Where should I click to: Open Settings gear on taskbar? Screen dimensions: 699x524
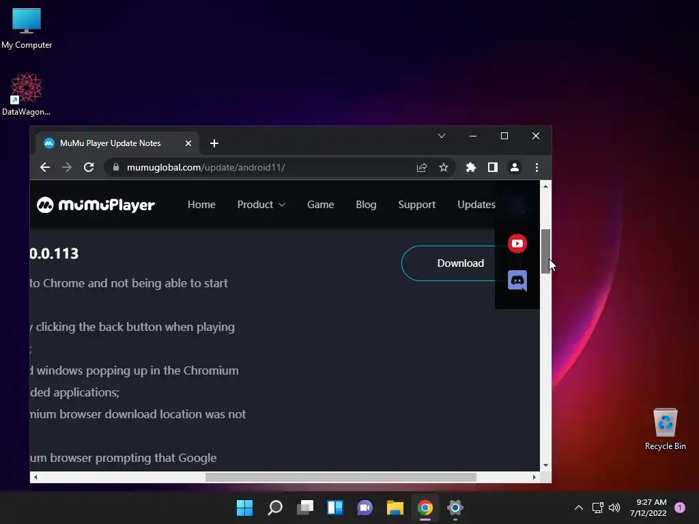click(455, 508)
